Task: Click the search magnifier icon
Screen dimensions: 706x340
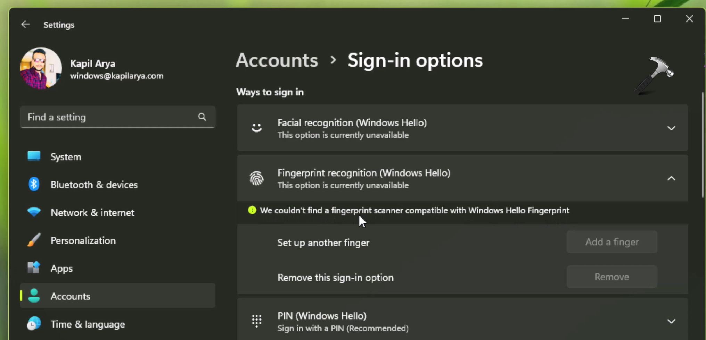Action: (x=202, y=117)
